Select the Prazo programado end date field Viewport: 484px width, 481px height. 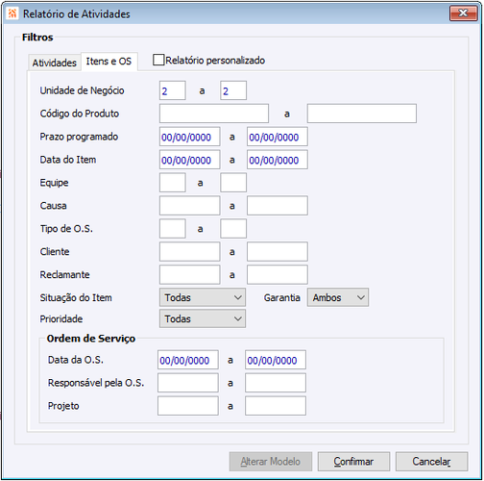278,137
